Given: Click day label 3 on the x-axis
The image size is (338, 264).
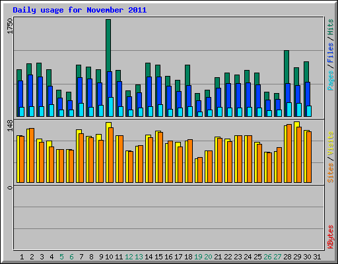Looking at the screenshot, I should click(x=42, y=257).
